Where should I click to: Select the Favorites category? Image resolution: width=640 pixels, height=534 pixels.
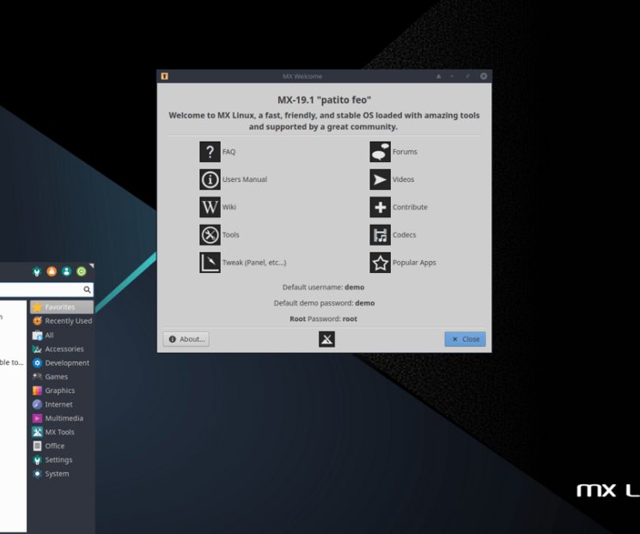pos(62,306)
